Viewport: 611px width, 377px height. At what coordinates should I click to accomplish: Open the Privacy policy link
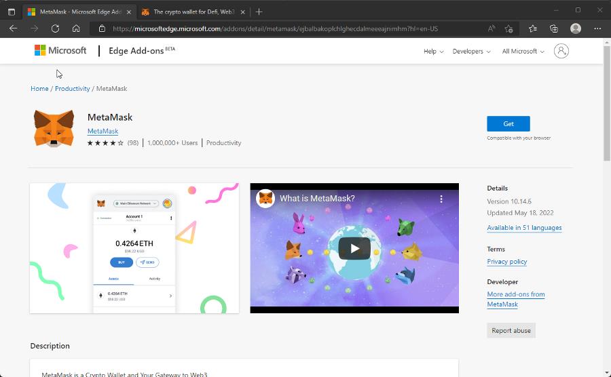click(x=506, y=262)
